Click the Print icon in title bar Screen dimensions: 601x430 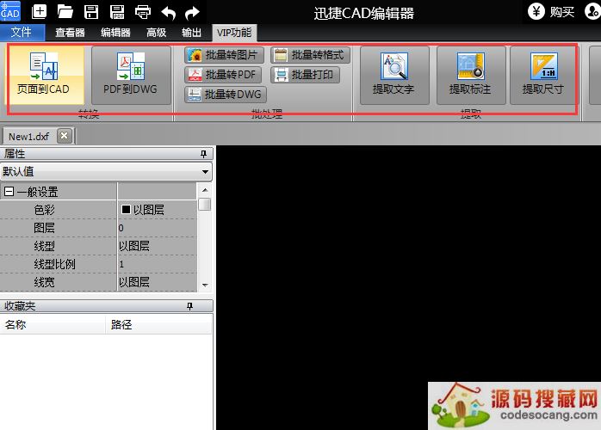pos(143,12)
